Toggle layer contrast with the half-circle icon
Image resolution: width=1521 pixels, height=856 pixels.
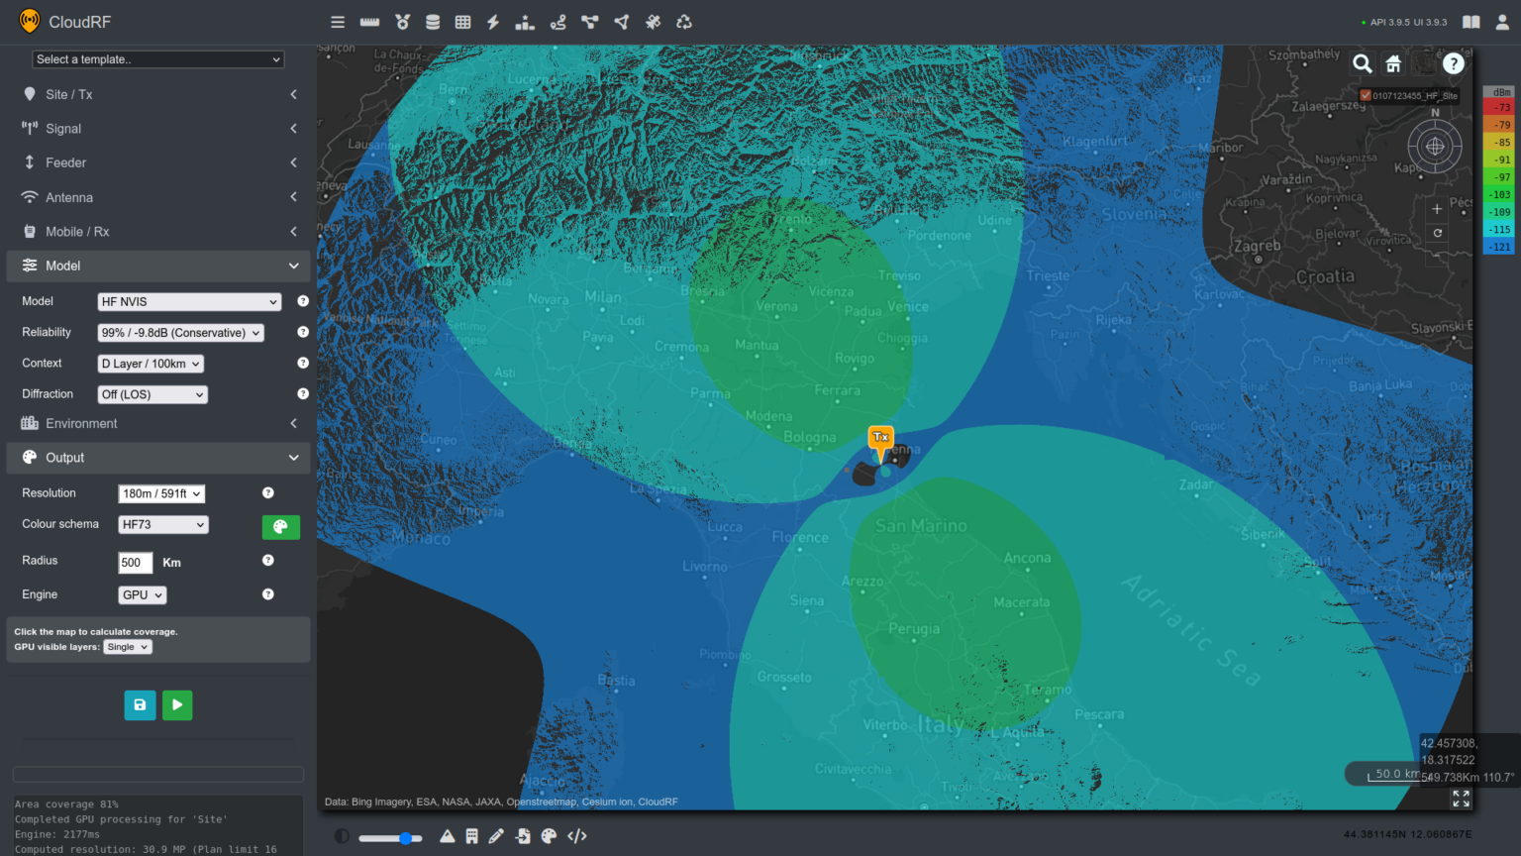click(x=342, y=836)
